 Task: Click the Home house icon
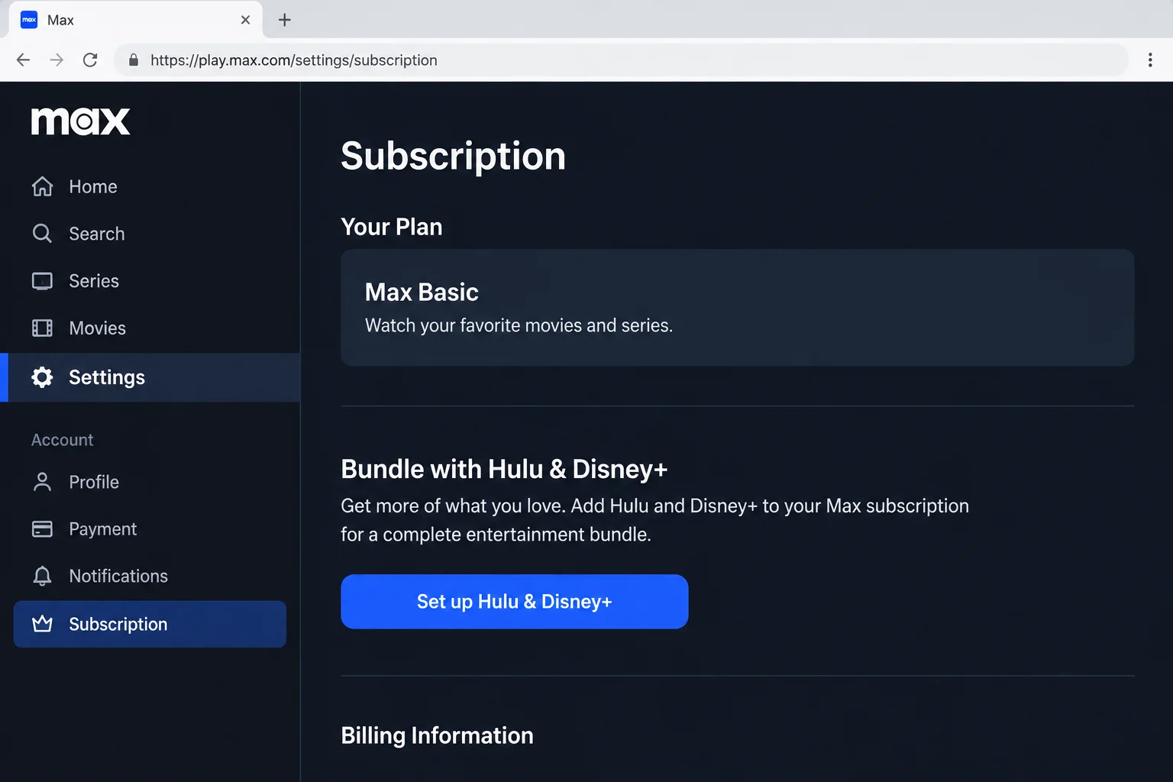pyautogui.click(x=43, y=186)
